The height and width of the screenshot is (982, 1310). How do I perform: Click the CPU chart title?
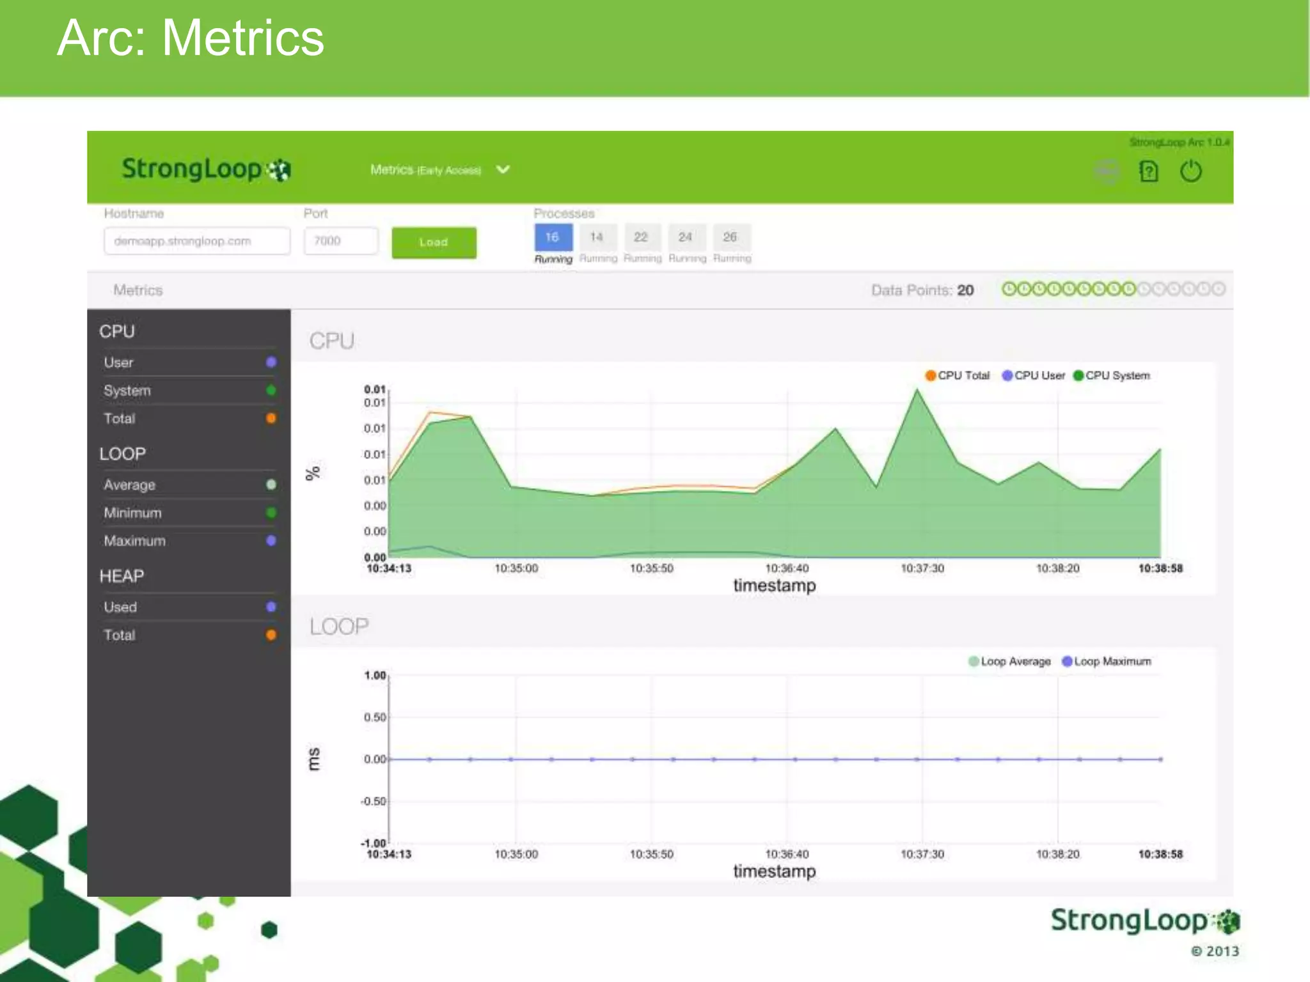[332, 341]
